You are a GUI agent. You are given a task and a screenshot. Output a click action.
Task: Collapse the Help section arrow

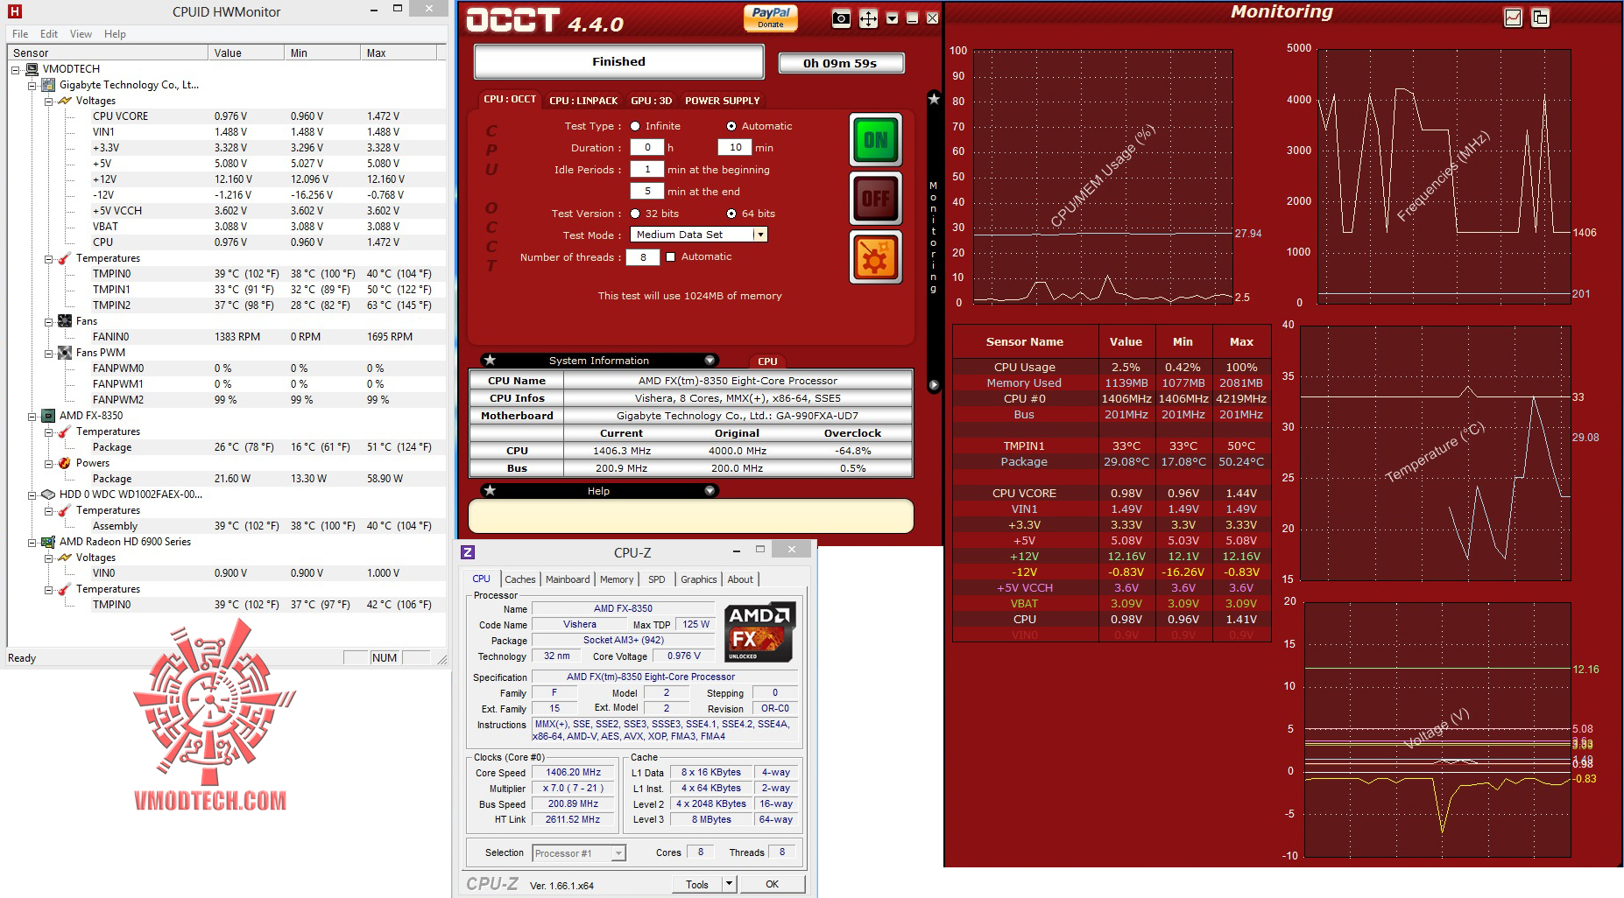(x=710, y=490)
